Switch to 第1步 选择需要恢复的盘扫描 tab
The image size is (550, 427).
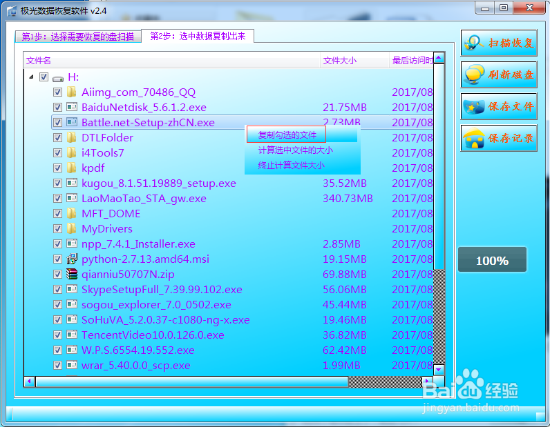pos(78,37)
